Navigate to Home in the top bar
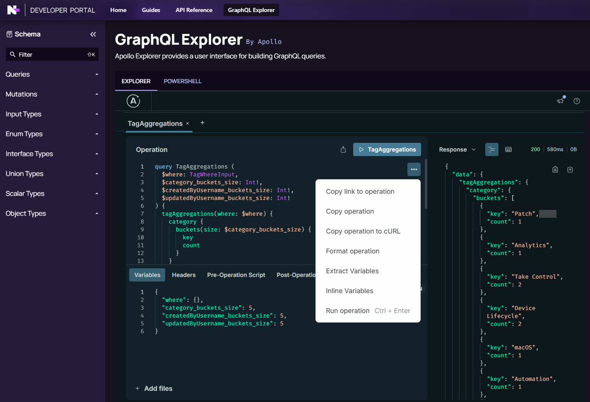Image resolution: width=590 pixels, height=402 pixels. (x=118, y=10)
